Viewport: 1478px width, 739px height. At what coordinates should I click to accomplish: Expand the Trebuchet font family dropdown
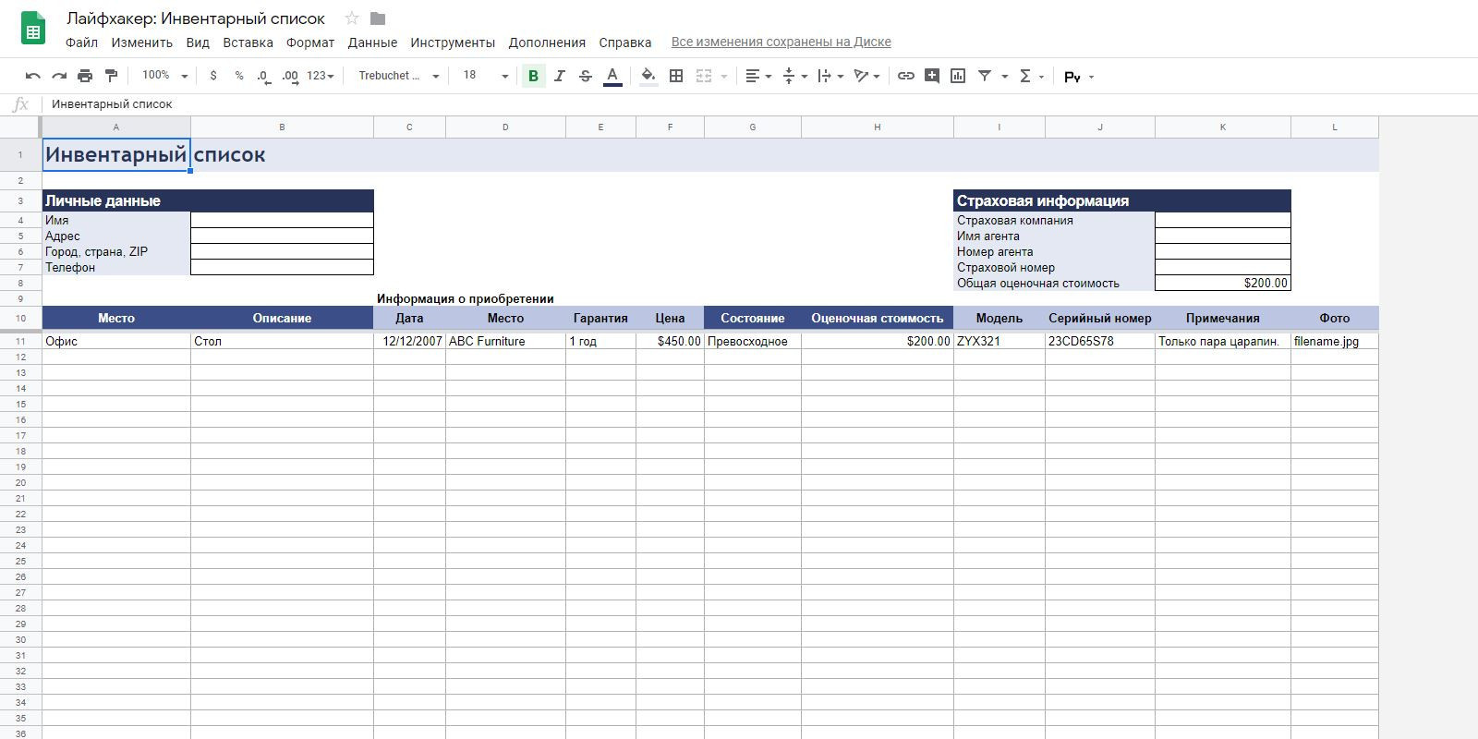point(398,76)
